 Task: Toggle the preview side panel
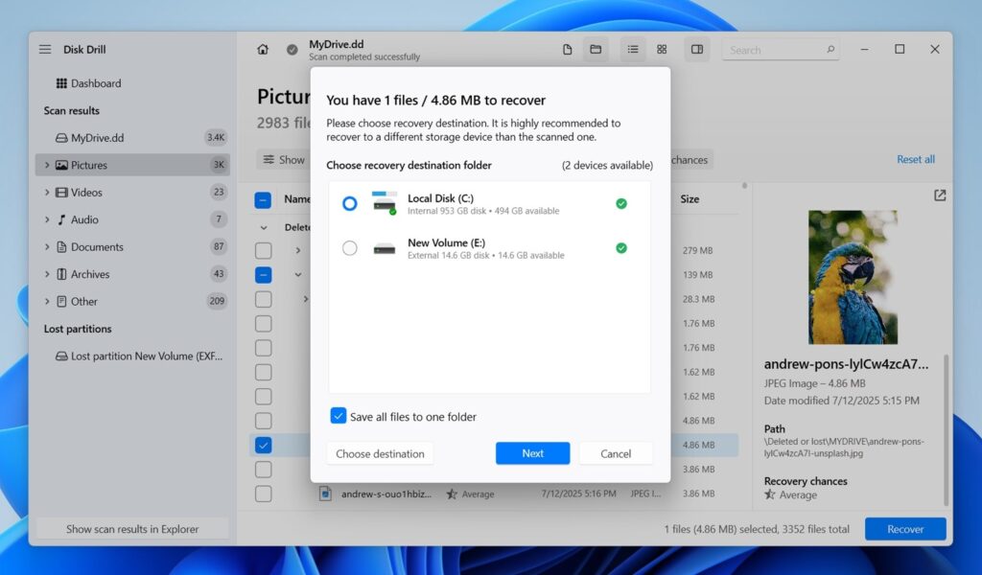[x=696, y=49]
